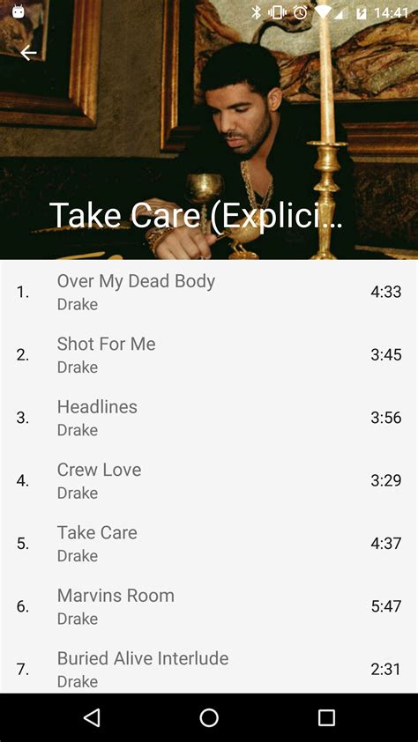
Task: Tap the album cover artwork image
Action: pyautogui.click(x=209, y=130)
